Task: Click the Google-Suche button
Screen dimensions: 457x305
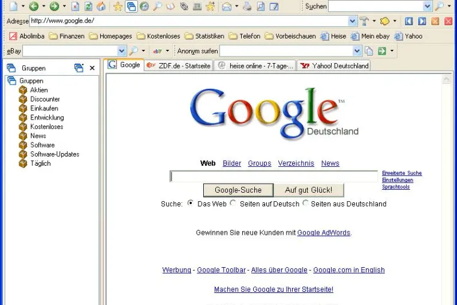Action: click(x=238, y=190)
